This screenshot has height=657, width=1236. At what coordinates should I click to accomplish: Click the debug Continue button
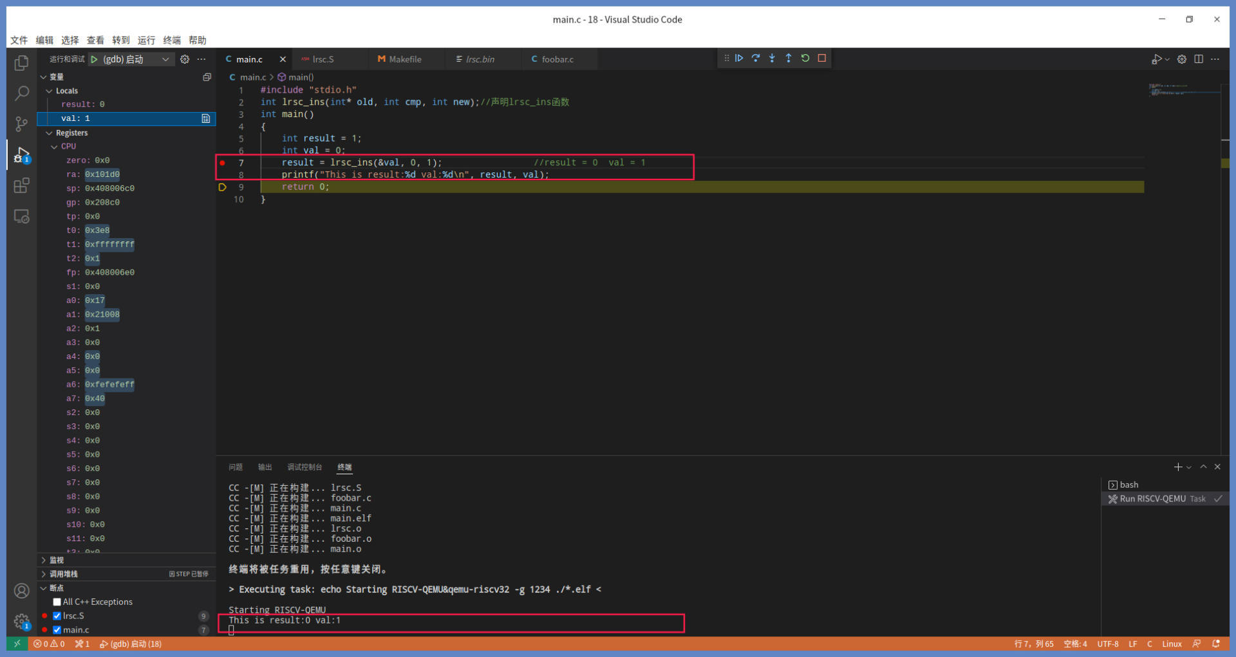(739, 59)
